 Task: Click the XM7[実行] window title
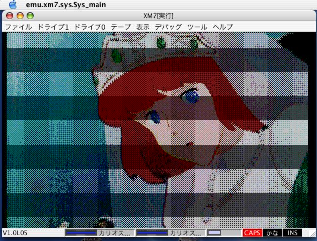pyautogui.click(x=159, y=16)
